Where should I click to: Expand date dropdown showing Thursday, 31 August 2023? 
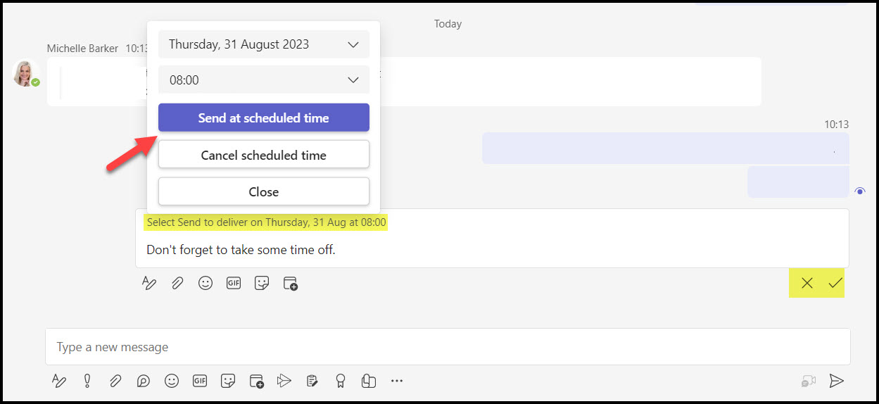coord(264,44)
